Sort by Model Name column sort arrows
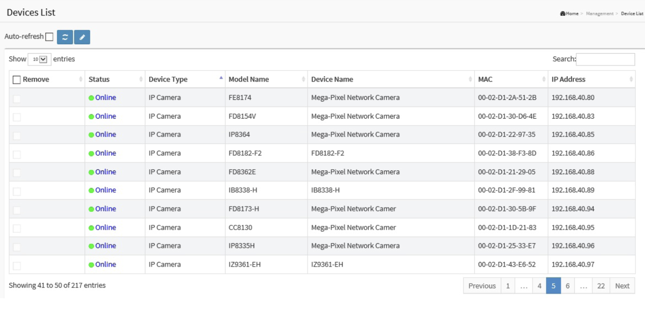 pyautogui.click(x=303, y=79)
